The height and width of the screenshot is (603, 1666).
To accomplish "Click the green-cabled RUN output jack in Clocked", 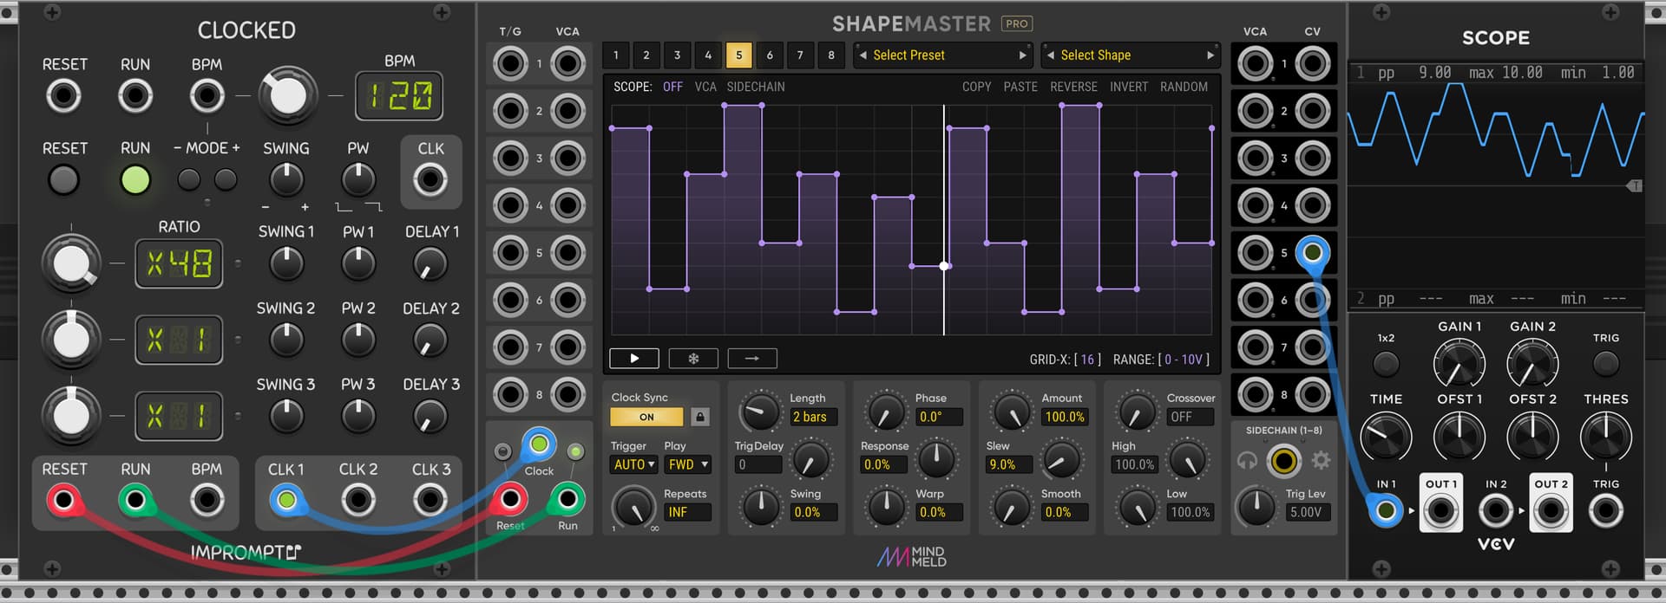I will (x=135, y=500).
